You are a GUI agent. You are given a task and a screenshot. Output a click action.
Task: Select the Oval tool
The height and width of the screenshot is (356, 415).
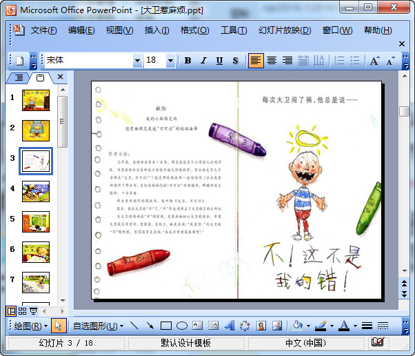click(x=182, y=326)
